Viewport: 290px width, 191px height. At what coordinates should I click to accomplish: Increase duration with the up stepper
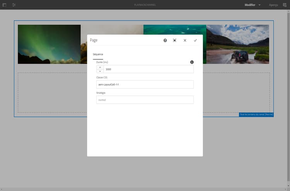(x=100, y=68)
